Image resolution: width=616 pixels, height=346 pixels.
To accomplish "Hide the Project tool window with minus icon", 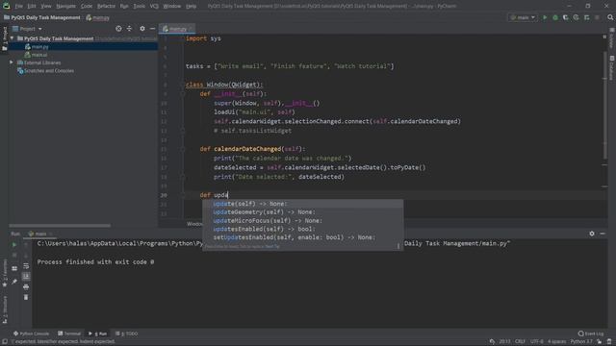I will 152,29.
